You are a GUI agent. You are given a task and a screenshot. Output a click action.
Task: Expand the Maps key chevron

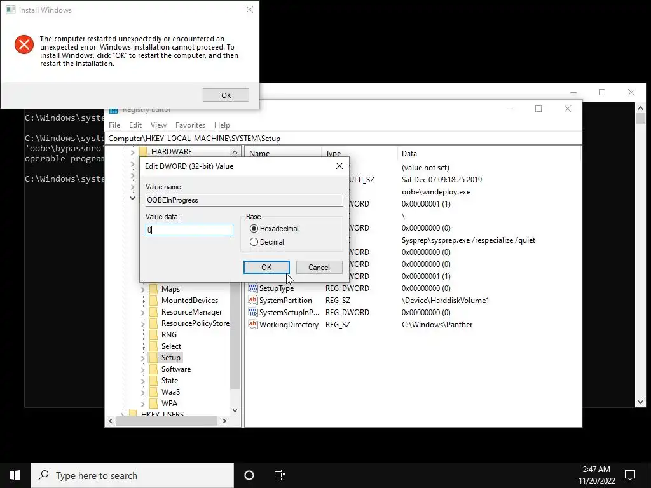coord(143,289)
